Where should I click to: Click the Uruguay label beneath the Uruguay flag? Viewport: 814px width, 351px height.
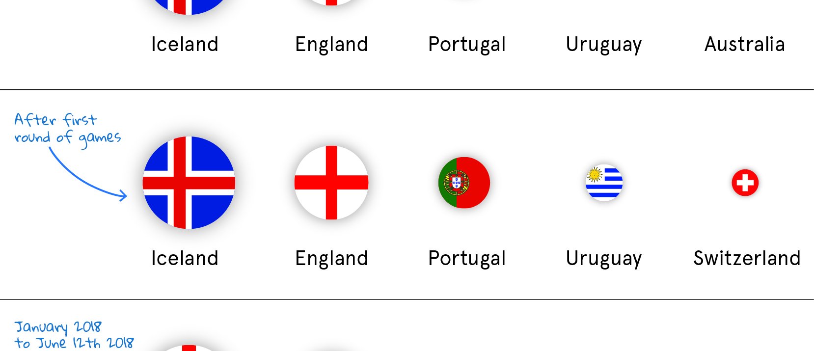[x=603, y=258]
